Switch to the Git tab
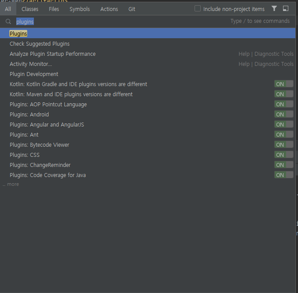This screenshot has width=298, height=293. [x=132, y=9]
